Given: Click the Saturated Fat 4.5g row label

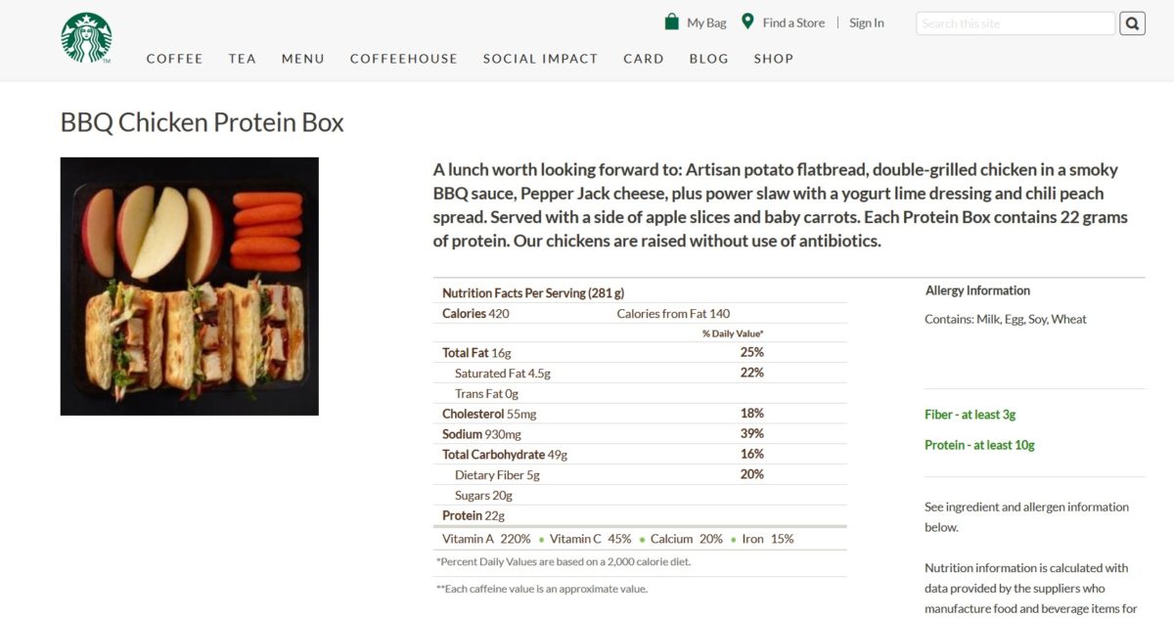Looking at the screenshot, I should (x=503, y=373).
